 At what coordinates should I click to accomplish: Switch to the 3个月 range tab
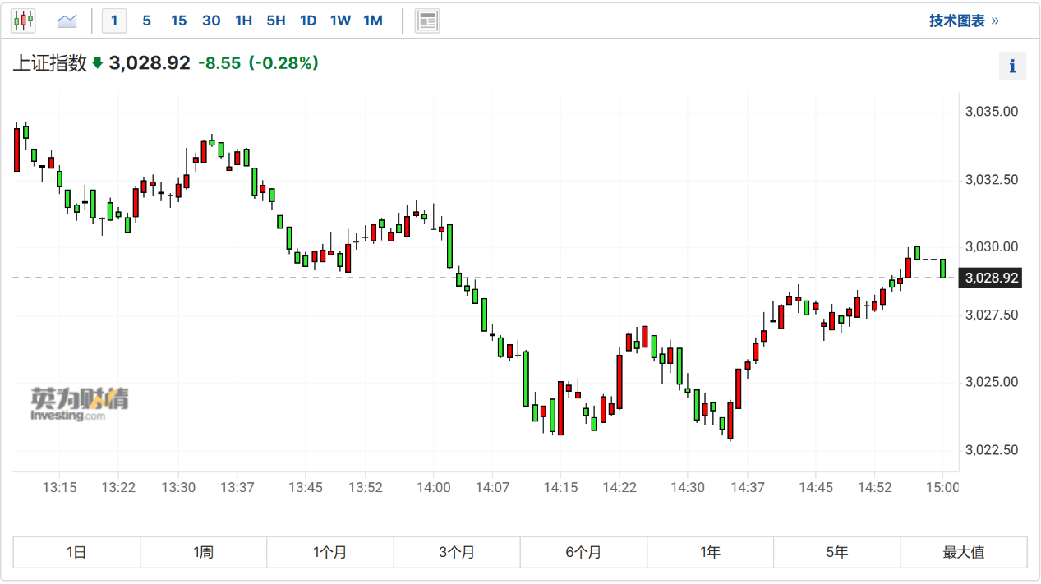point(457,552)
